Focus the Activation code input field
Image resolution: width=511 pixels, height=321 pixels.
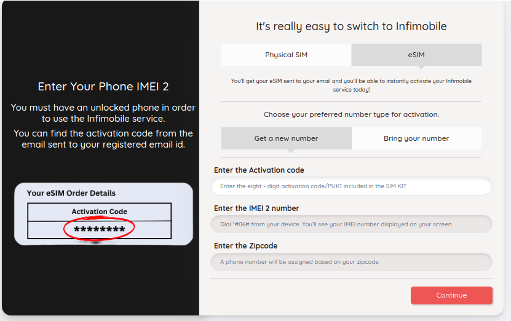point(351,186)
